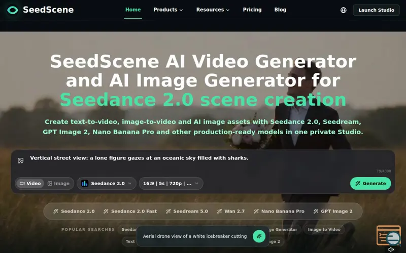Click the Image to Video popular search

click(x=324, y=230)
